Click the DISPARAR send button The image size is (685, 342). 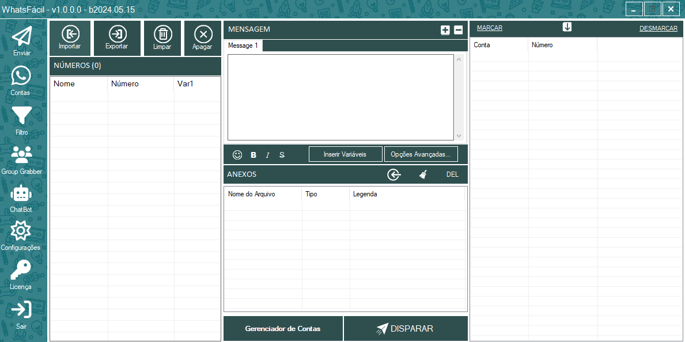(x=406, y=329)
